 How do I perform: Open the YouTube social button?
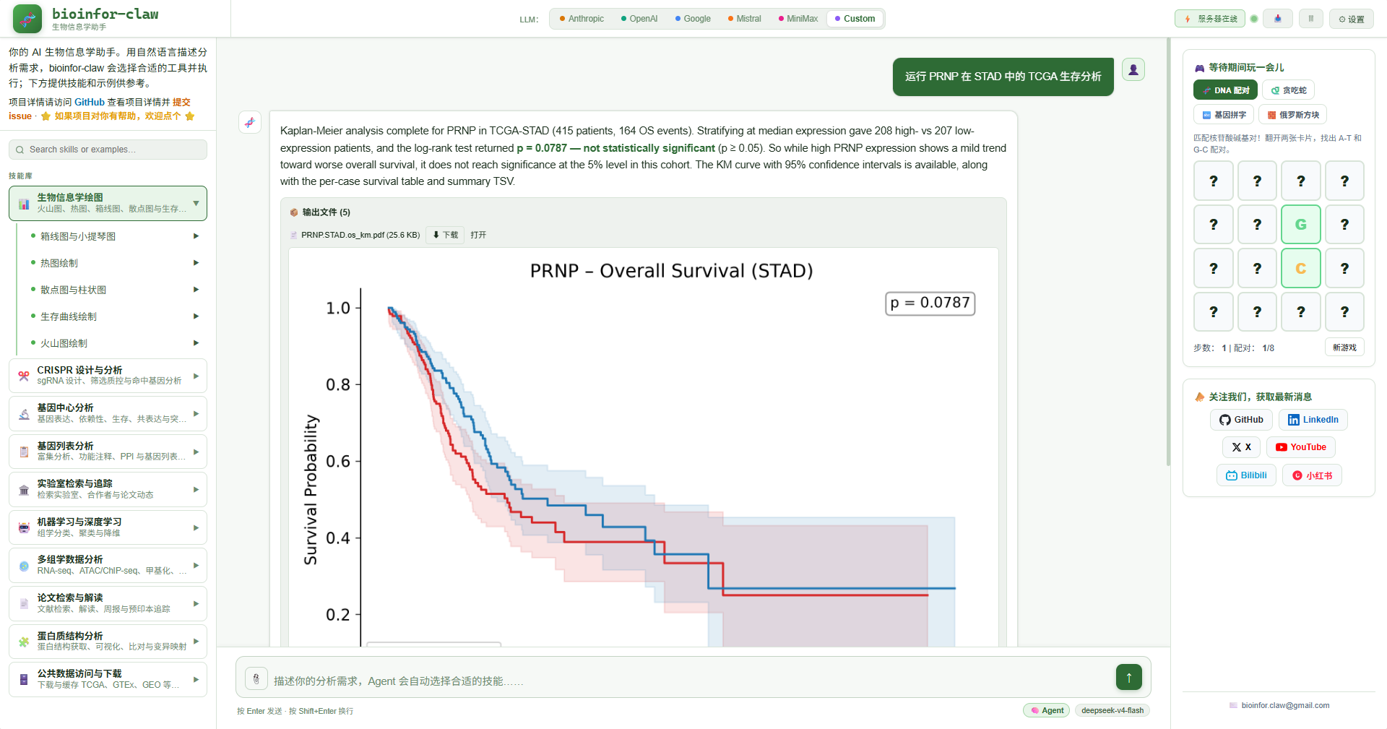pyautogui.click(x=1301, y=447)
